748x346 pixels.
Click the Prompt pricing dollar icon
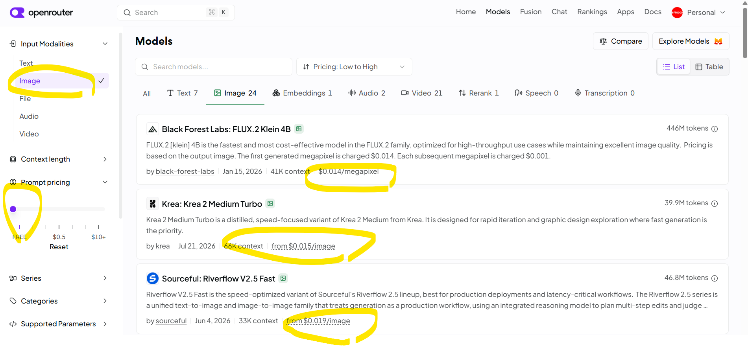coord(13,182)
